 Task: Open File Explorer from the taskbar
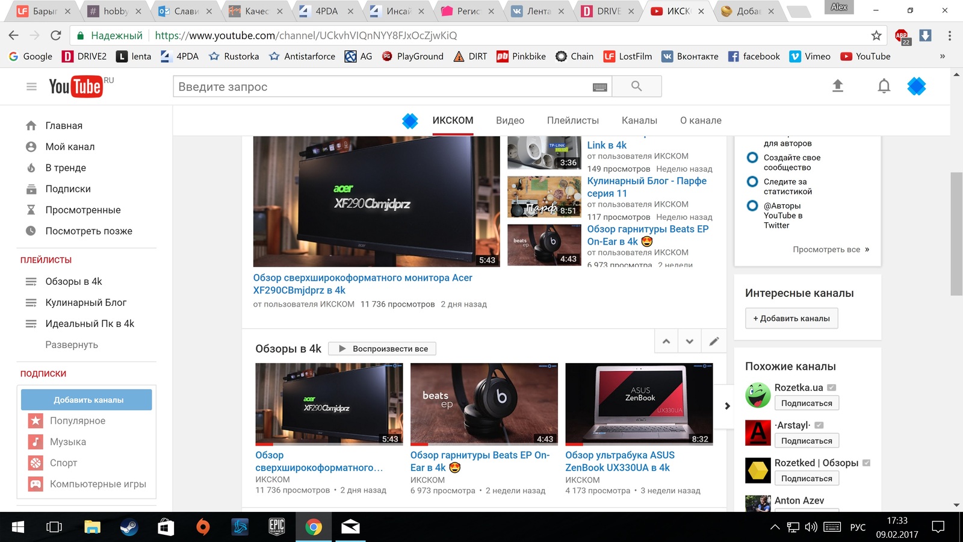92,528
